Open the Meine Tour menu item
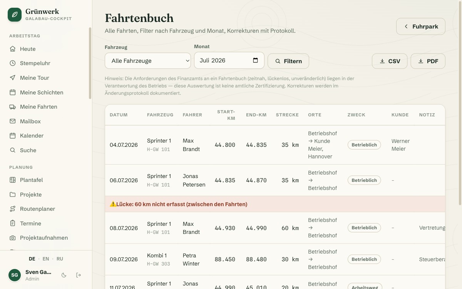 [x=46, y=78]
